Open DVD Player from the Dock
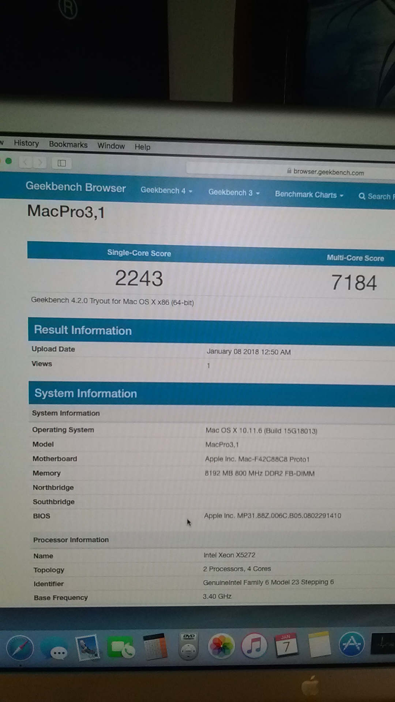Screen dimensions: 395x702 tap(188, 646)
